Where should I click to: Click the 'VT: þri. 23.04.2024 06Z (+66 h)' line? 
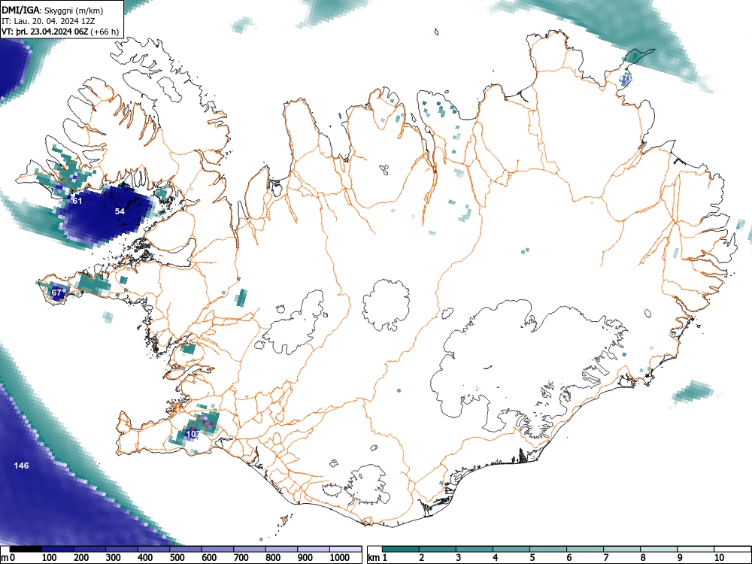click(60, 32)
